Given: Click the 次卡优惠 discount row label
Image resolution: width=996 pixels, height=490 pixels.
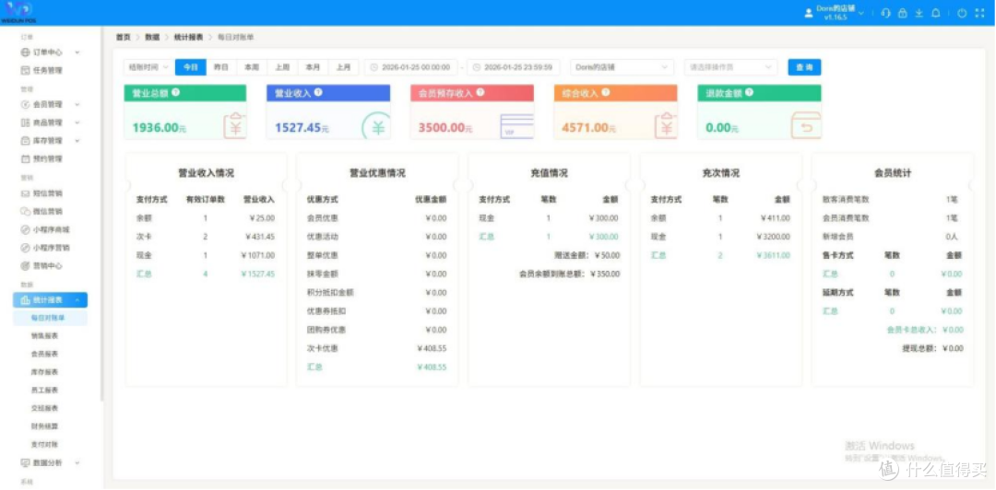Looking at the screenshot, I should [x=322, y=348].
